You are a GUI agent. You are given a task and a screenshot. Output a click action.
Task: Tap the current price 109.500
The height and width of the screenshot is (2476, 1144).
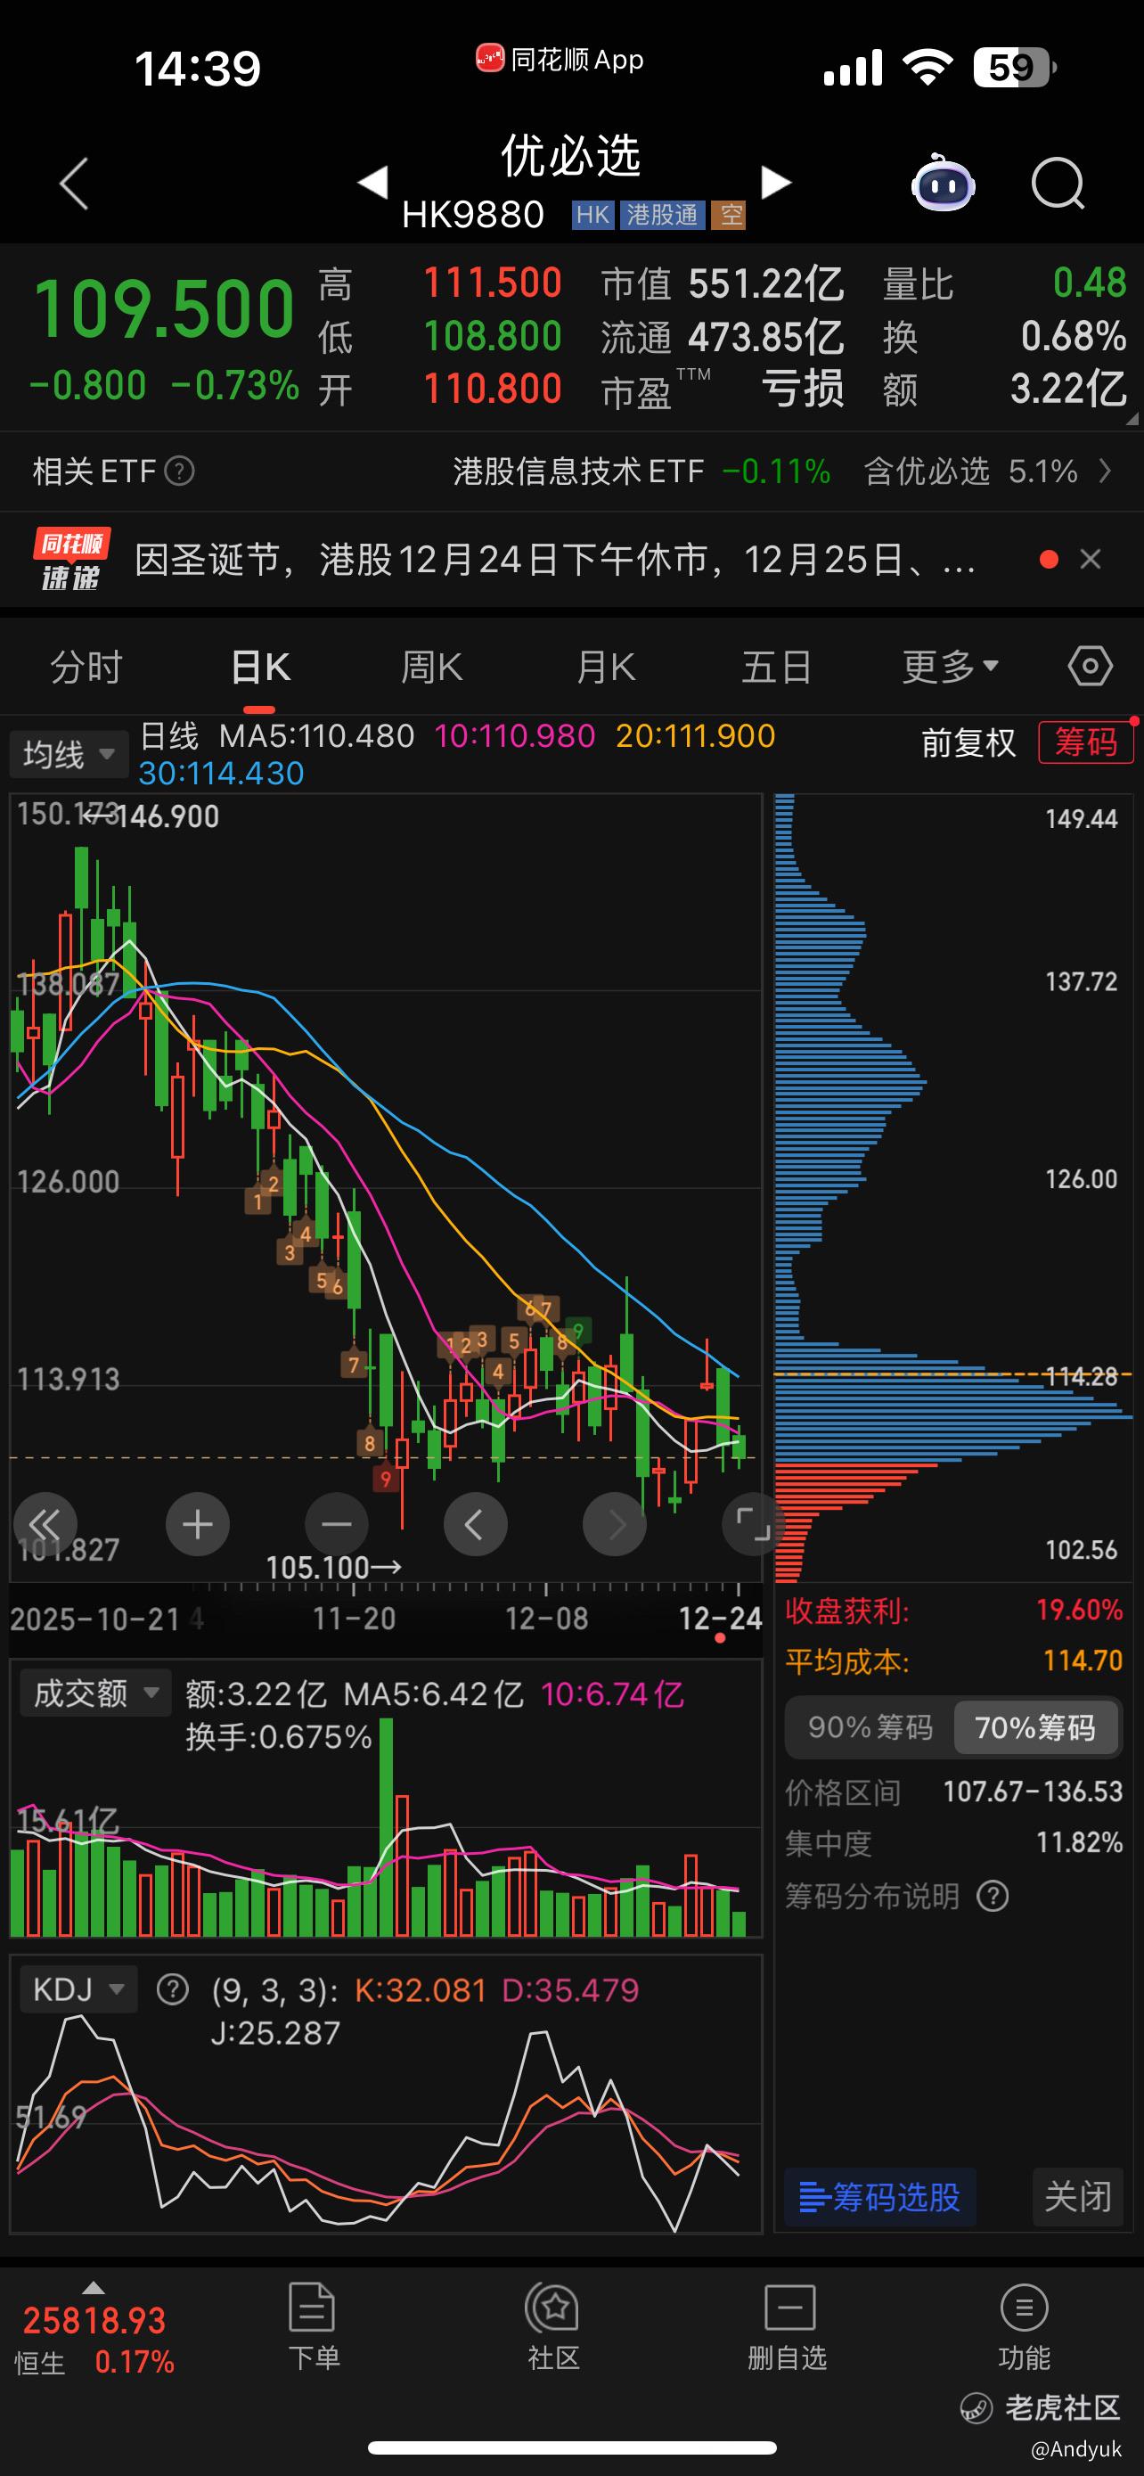[163, 309]
